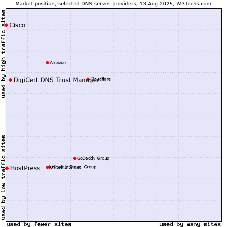Click the red Amazon data point
The width and height of the screenshot is (227, 227).
(47, 62)
